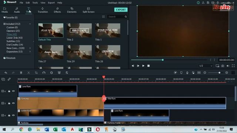Open the Audio tab
The width and height of the screenshot is (237, 133).
pos(17,10)
